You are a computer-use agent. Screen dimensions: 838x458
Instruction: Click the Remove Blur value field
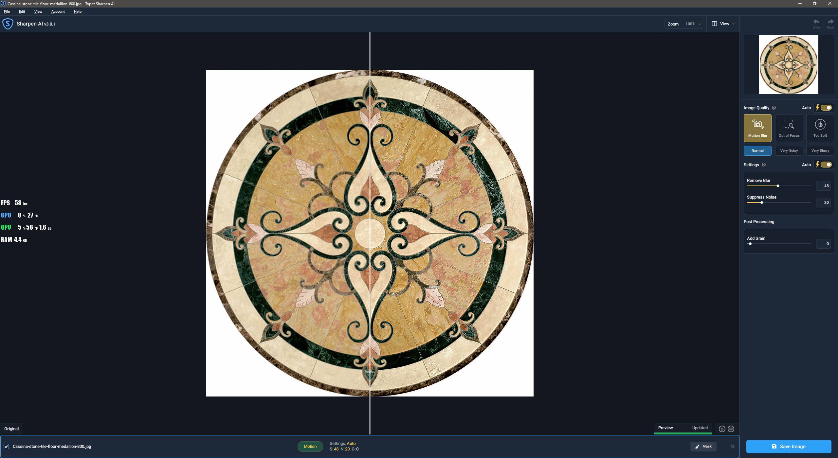[823, 186]
